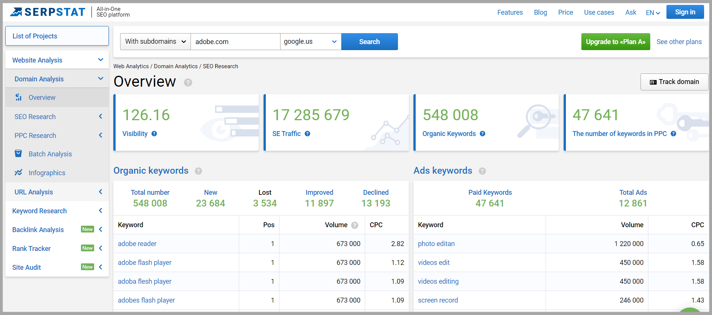Image resolution: width=712 pixels, height=315 pixels.
Task: Open the screen record ads keyword
Action: click(438, 300)
